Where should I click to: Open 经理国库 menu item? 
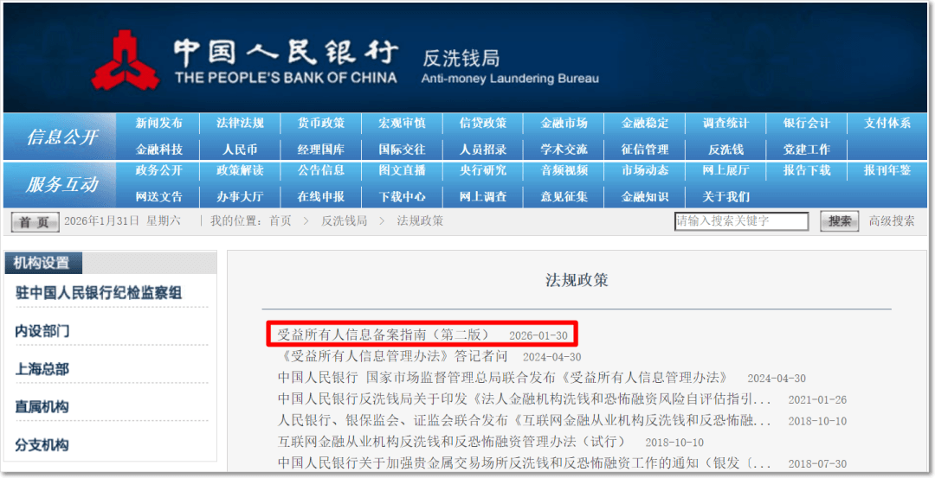[321, 150]
